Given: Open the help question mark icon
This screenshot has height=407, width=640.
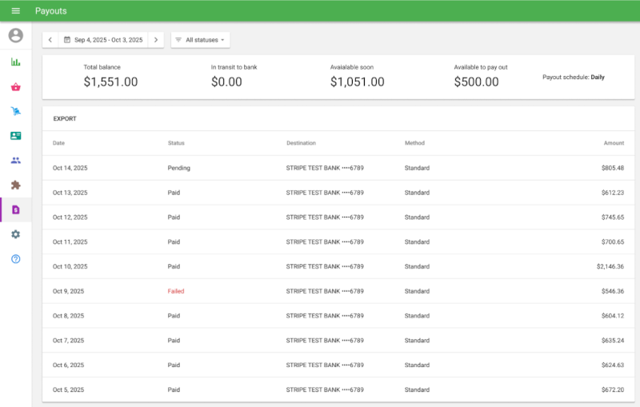Looking at the screenshot, I should point(15,259).
